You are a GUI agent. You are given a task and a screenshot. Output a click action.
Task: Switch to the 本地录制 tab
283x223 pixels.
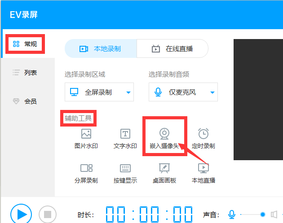tap(101, 48)
